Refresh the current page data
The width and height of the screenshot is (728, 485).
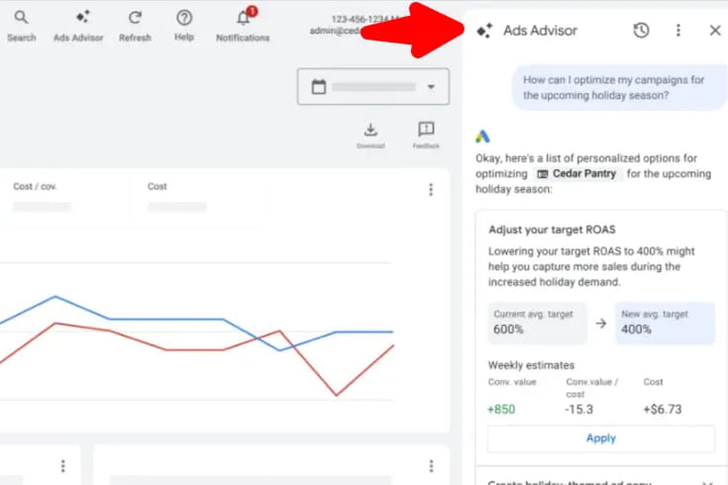pos(135,17)
